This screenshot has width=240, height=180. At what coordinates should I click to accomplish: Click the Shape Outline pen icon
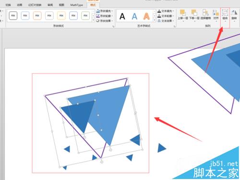tap(98, 16)
